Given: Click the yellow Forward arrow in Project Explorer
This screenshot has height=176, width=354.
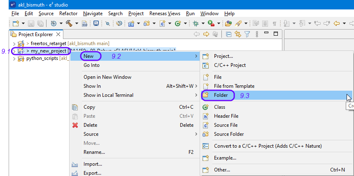Looking at the screenshot, I should [x=206, y=34].
